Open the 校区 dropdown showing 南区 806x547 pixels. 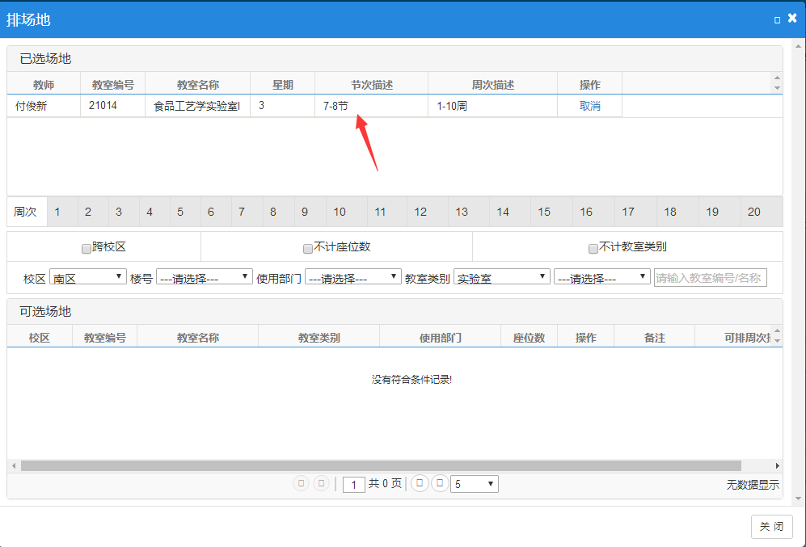coord(87,277)
